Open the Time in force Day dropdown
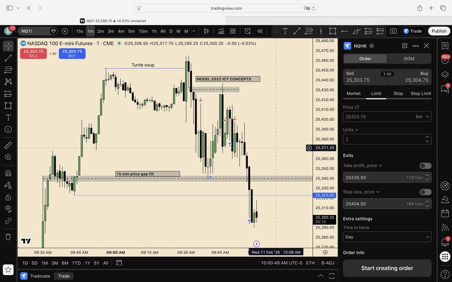Viewport: 452px width, 282px height. [x=387, y=237]
